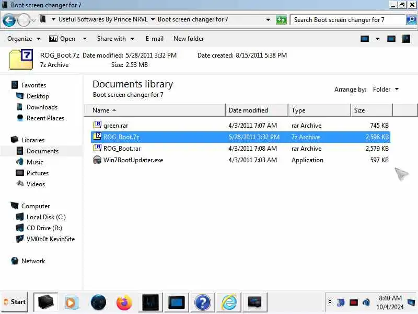Sort by the Name column header
This screenshot has width=418, height=314.
tap(155, 110)
